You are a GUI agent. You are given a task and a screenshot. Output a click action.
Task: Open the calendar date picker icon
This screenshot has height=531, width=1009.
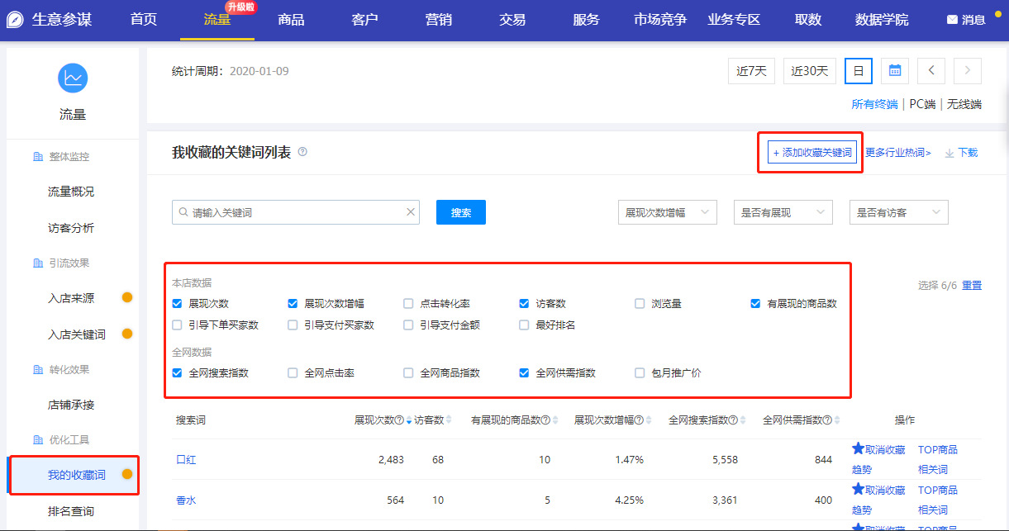895,71
